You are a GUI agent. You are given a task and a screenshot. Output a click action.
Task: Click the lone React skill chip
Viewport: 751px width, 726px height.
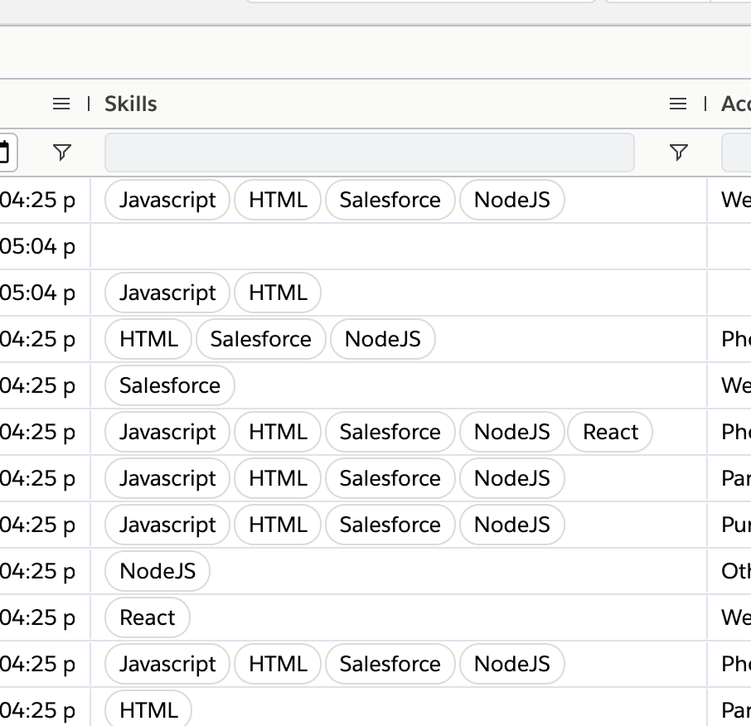click(148, 617)
